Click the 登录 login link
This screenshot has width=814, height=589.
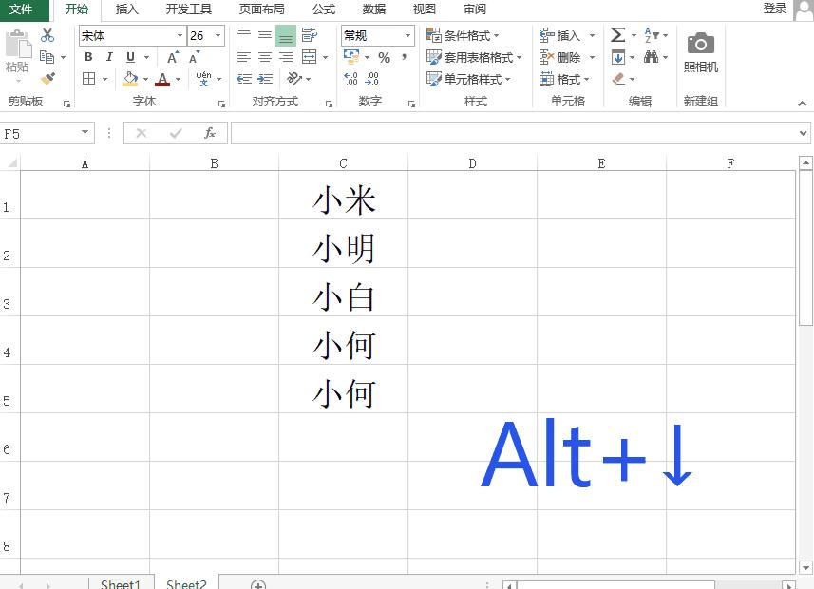[x=774, y=9]
